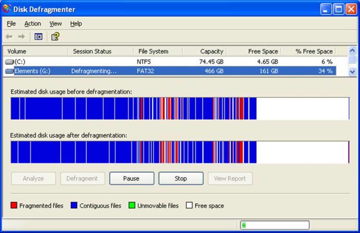This screenshot has height=233, width=360.
Task: Maximize the Disk Defragmenter window
Action: tap(338, 10)
